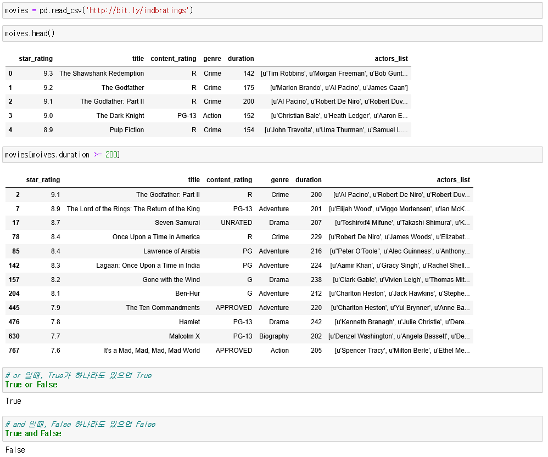The image size is (548, 457).
Task: Click star_rating header in first table
Action: [36, 59]
